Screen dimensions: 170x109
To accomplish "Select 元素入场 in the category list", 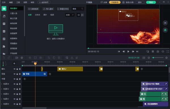I will [x=14, y=13].
